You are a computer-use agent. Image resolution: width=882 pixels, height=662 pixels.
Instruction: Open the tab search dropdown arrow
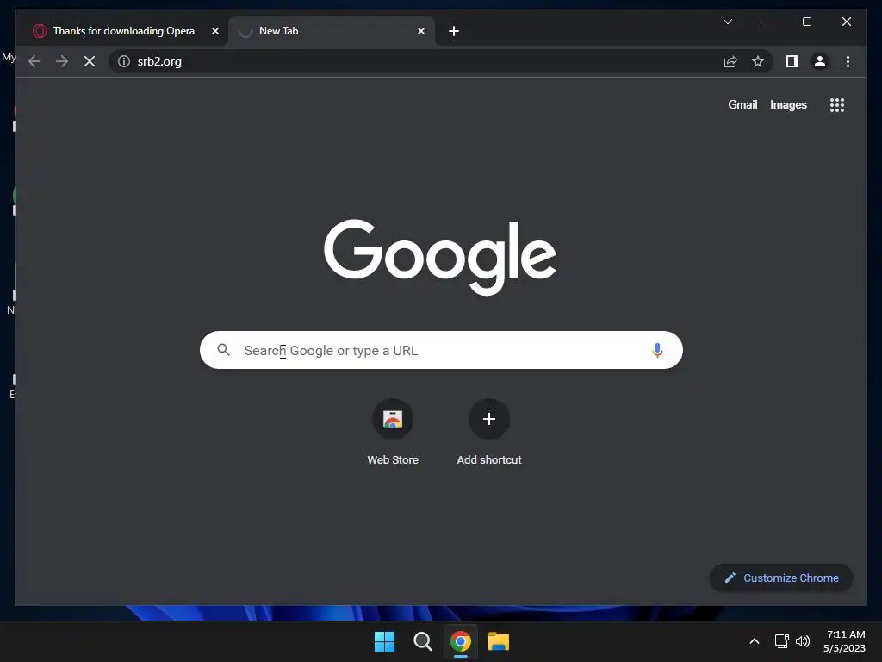pos(727,22)
